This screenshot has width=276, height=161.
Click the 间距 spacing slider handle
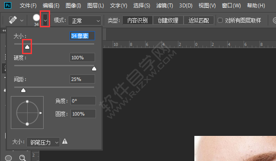[x=23, y=90]
